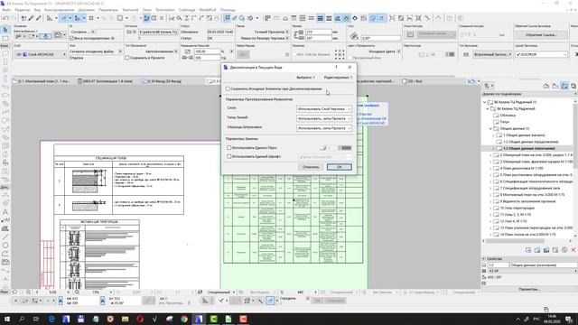
Task: Toggle eye icon of Слой ARCHICAD layer
Action: (x=18, y=54)
